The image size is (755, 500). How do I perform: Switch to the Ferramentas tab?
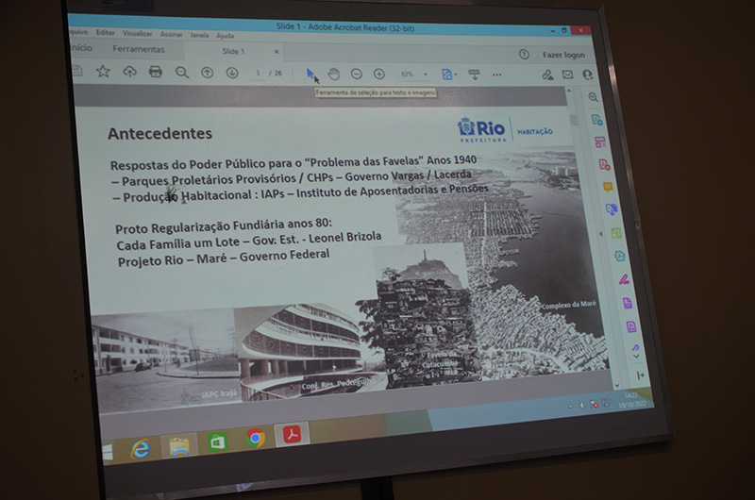coord(139,49)
